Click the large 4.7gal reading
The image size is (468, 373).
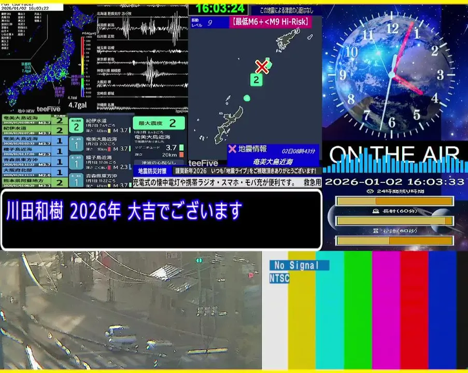(78, 105)
